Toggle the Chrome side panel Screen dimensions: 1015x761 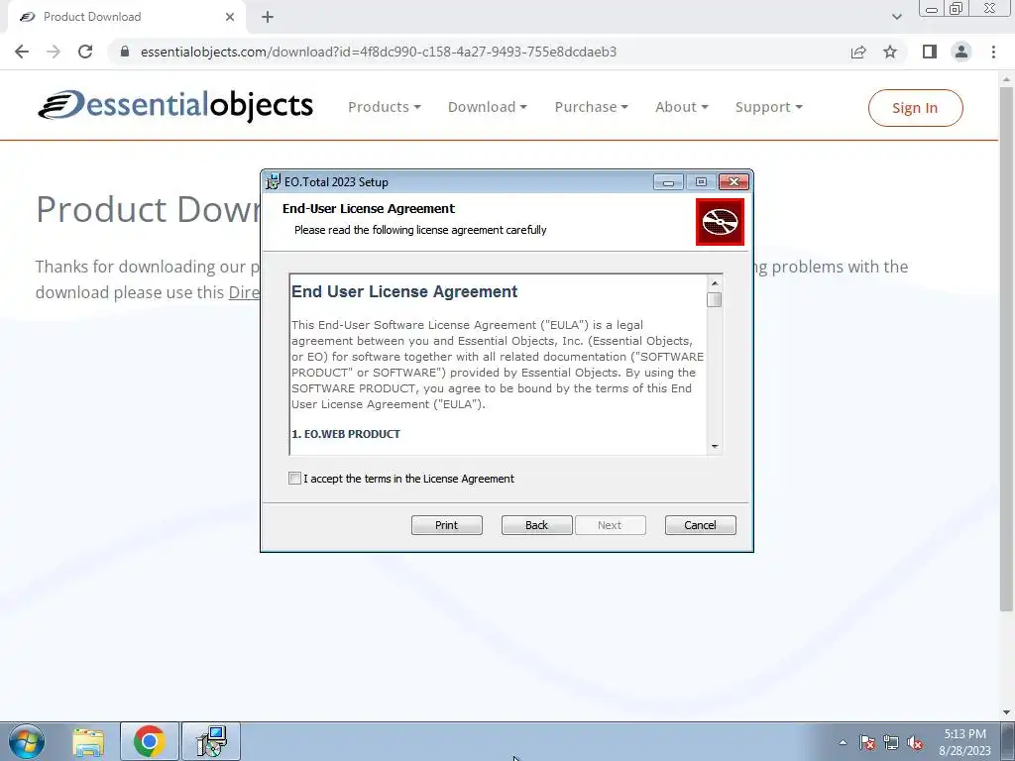[x=930, y=52]
